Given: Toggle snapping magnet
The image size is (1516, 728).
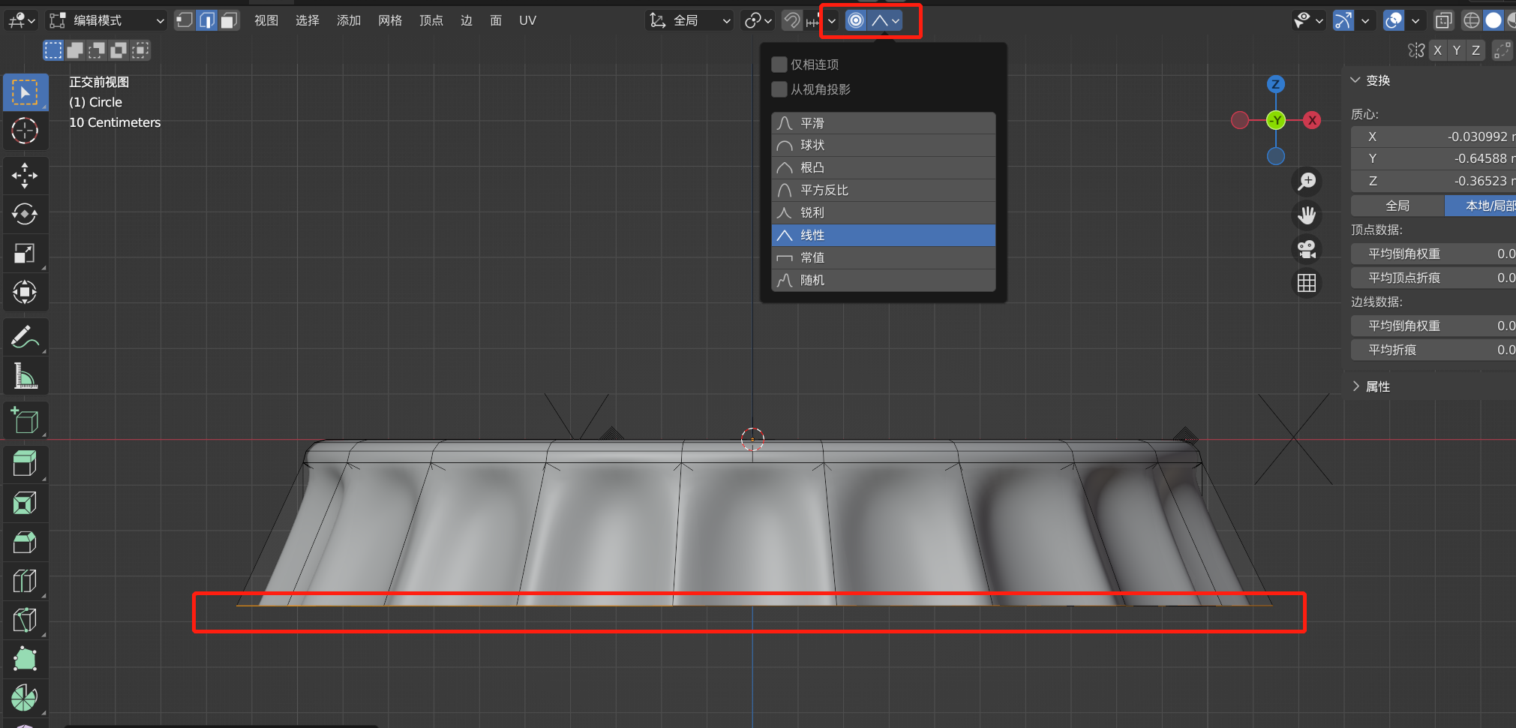Looking at the screenshot, I should point(792,20).
